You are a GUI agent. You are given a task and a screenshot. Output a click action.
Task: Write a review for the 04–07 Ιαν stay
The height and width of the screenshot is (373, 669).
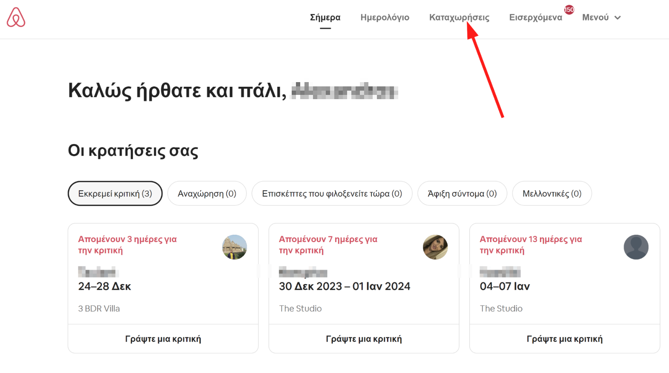coord(564,339)
